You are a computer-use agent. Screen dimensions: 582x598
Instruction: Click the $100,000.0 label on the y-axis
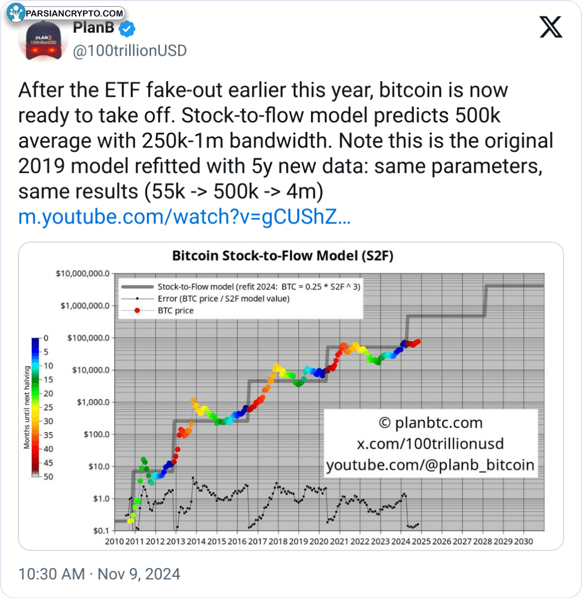(x=88, y=338)
